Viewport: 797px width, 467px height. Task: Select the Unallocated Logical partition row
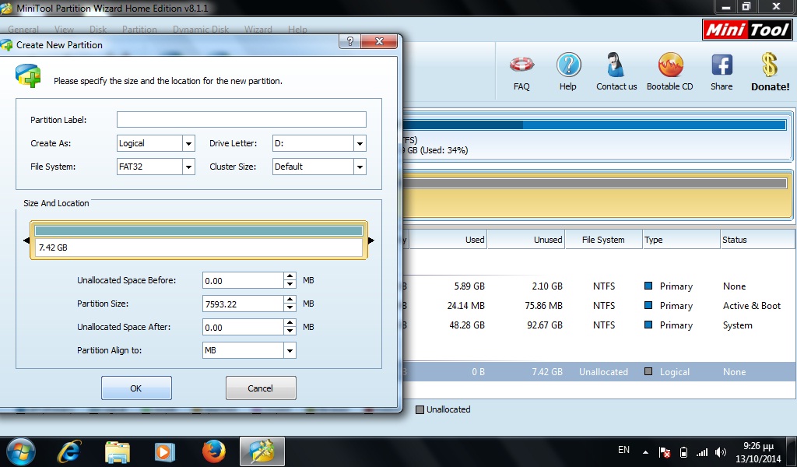pyautogui.click(x=600, y=371)
